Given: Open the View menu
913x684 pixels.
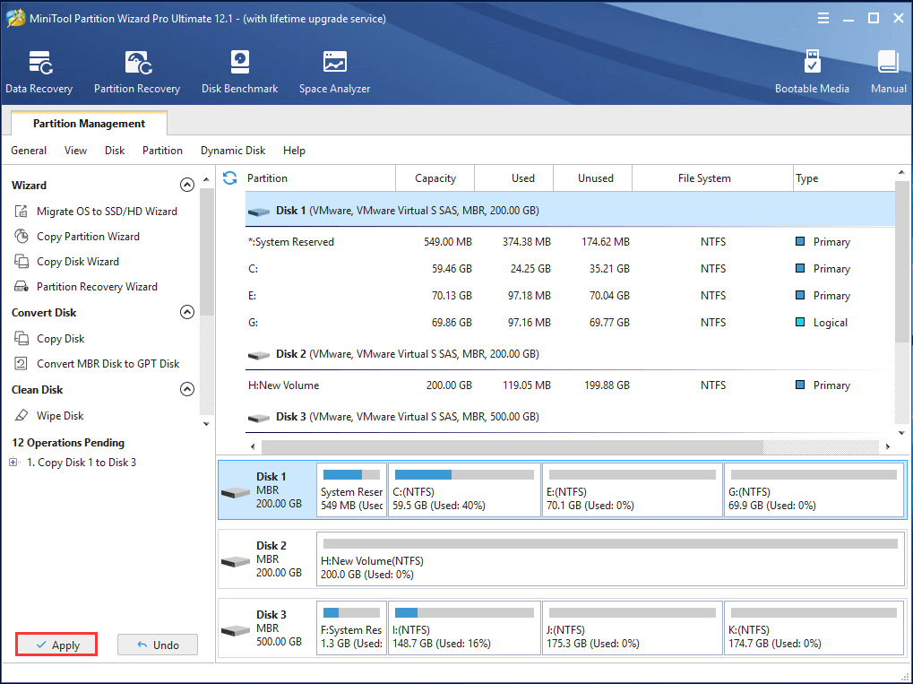Looking at the screenshot, I should pyautogui.click(x=75, y=151).
